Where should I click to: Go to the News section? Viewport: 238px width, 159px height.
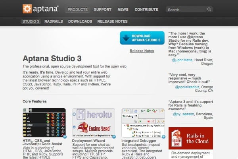click(123, 10)
